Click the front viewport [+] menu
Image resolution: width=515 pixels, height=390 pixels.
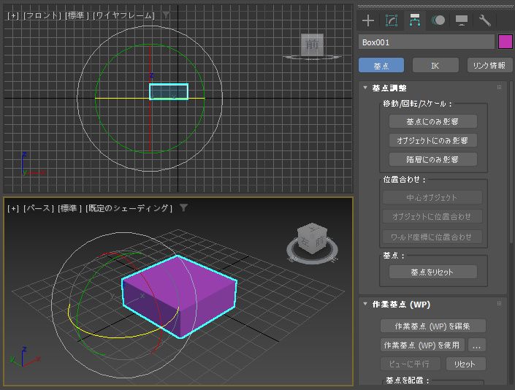point(13,15)
